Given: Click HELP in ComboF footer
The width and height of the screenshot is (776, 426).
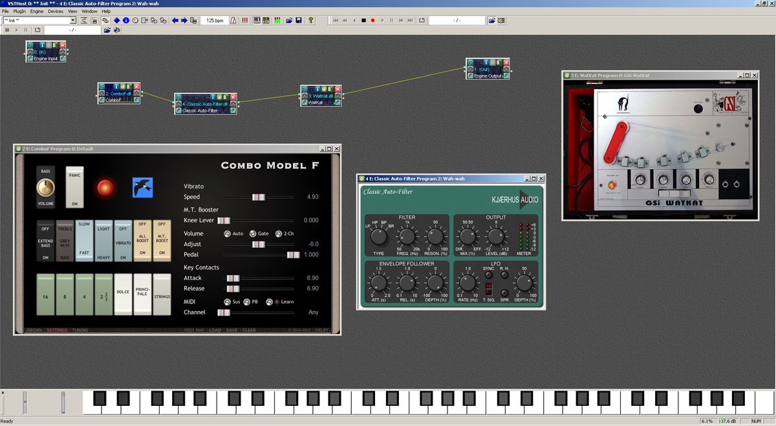Looking at the screenshot, I should [x=322, y=330].
